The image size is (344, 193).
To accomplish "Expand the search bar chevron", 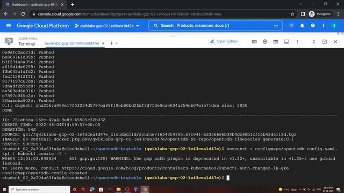I will click(276, 26).
